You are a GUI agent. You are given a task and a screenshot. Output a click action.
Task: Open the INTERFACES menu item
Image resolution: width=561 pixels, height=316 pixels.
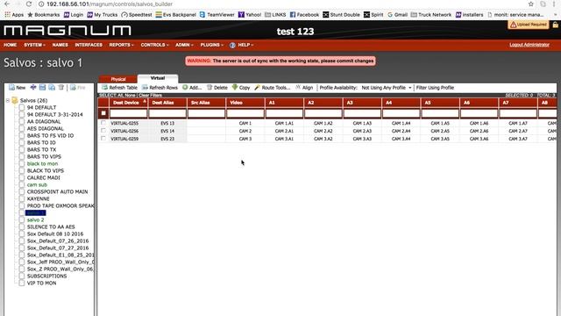89,45
